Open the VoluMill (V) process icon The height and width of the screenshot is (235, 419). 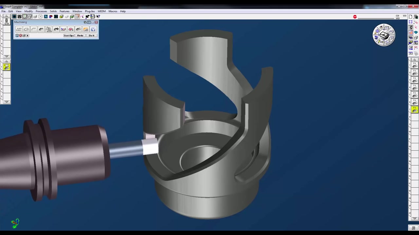93,29
